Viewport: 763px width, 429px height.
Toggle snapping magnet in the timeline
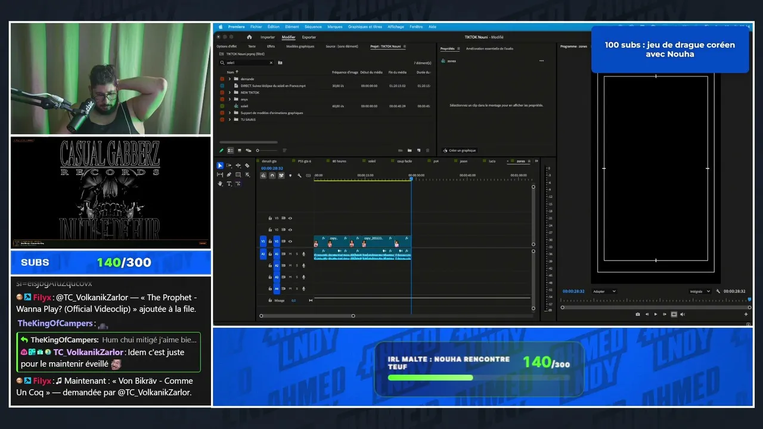pyautogui.click(x=272, y=175)
